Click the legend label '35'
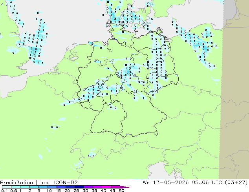This screenshot has width=249, height=192. (94, 190)
